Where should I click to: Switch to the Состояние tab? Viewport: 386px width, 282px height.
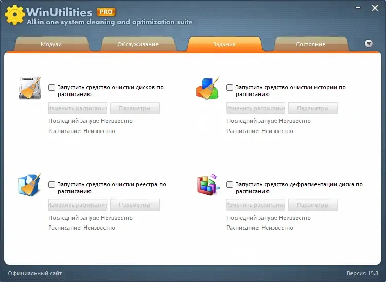click(x=311, y=44)
